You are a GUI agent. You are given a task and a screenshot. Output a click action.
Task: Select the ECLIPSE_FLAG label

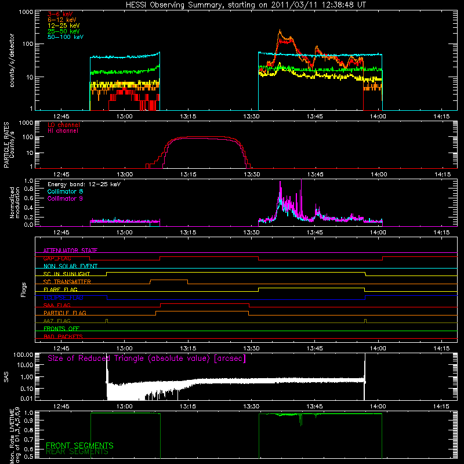point(63,298)
